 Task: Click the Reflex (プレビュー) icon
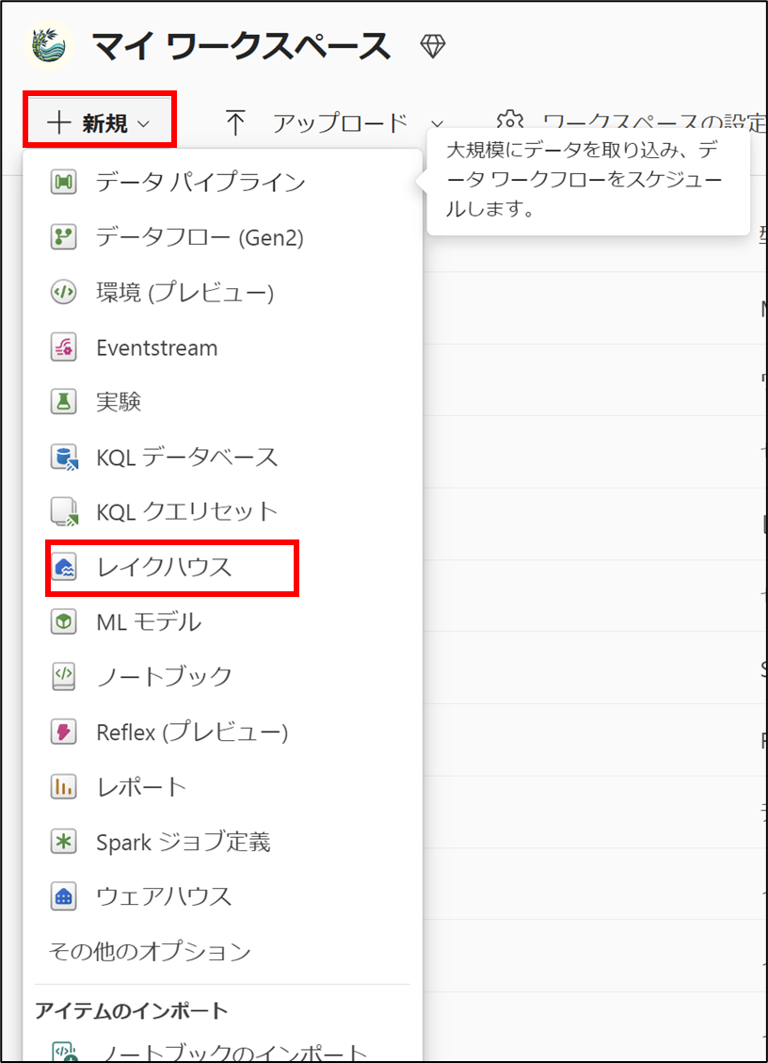pyautogui.click(x=64, y=732)
